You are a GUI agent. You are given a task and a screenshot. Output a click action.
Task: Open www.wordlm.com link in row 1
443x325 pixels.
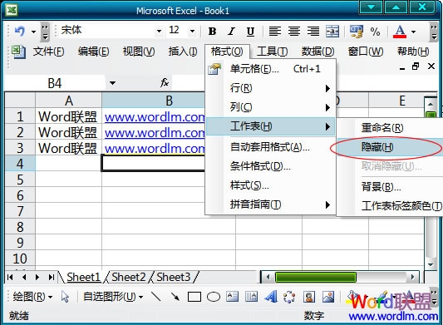[x=155, y=117]
